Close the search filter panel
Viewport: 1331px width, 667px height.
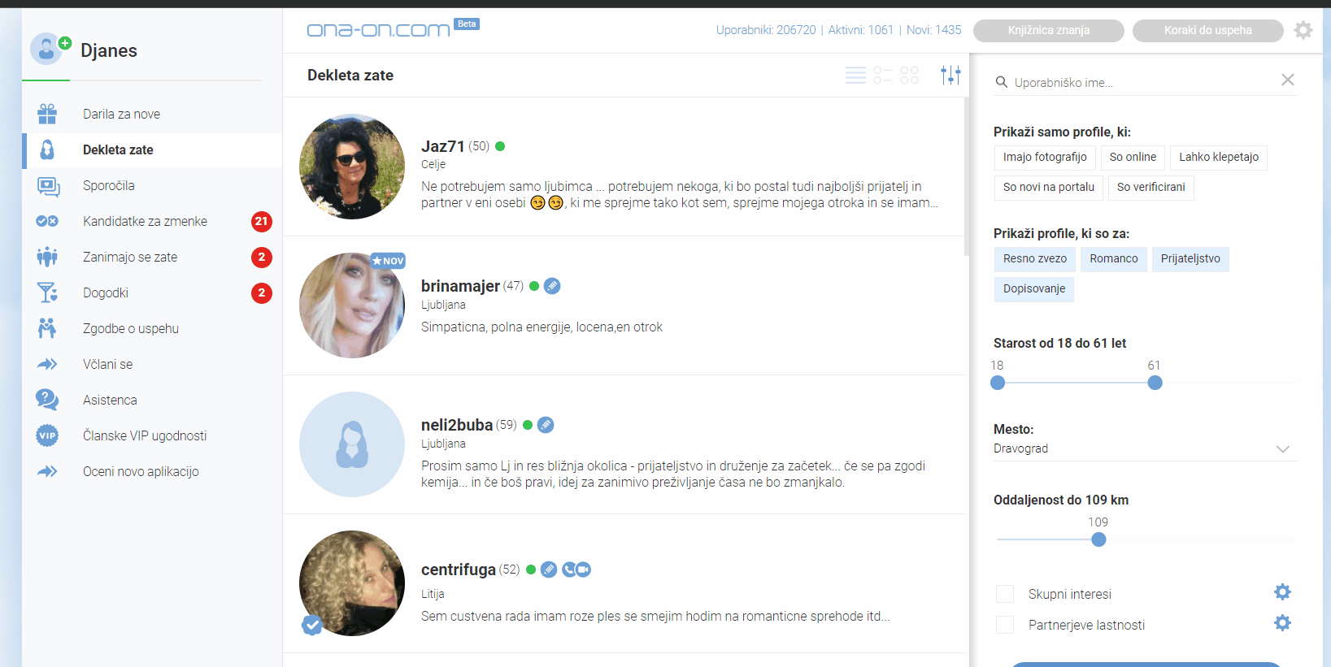pos(1288,80)
